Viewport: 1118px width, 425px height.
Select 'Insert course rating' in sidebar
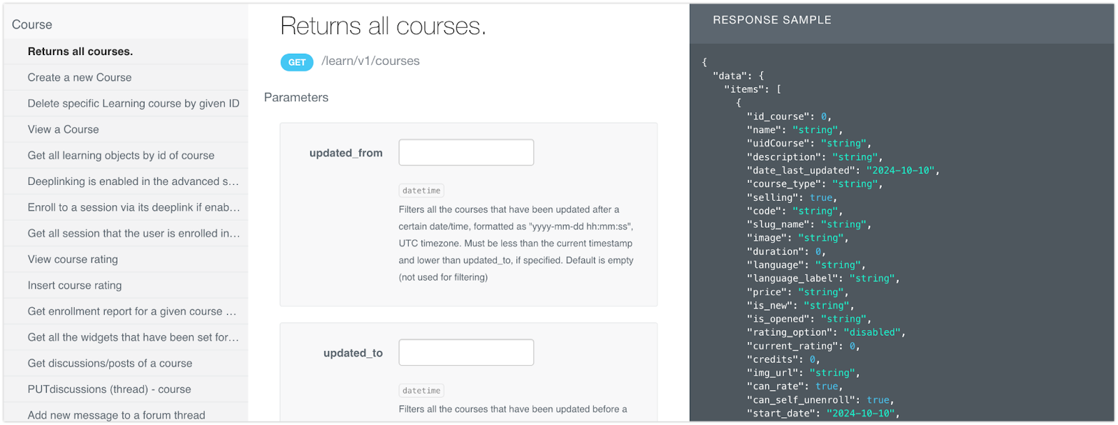[x=75, y=285]
